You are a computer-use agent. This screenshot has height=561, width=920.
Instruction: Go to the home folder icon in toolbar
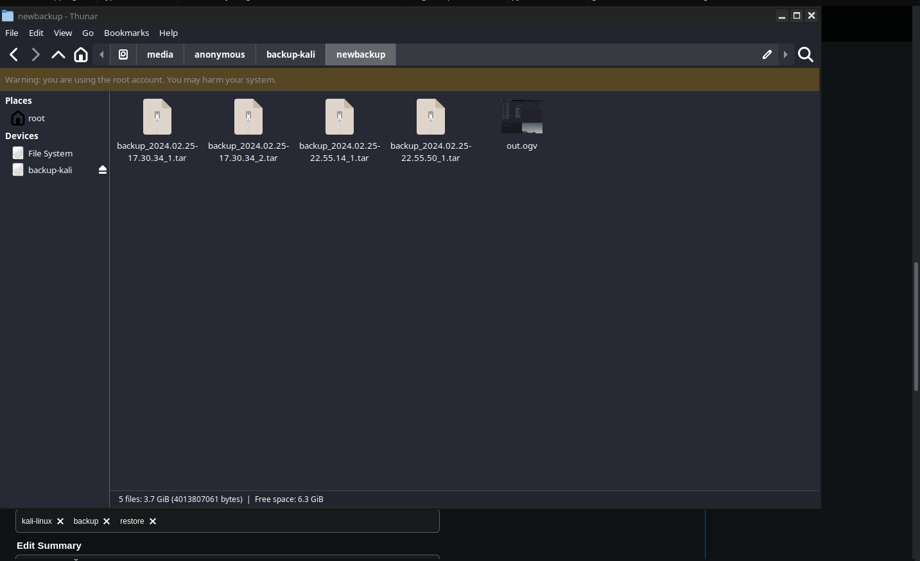81,54
